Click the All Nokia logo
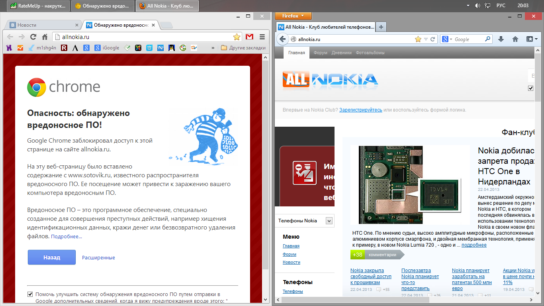 tap(331, 79)
